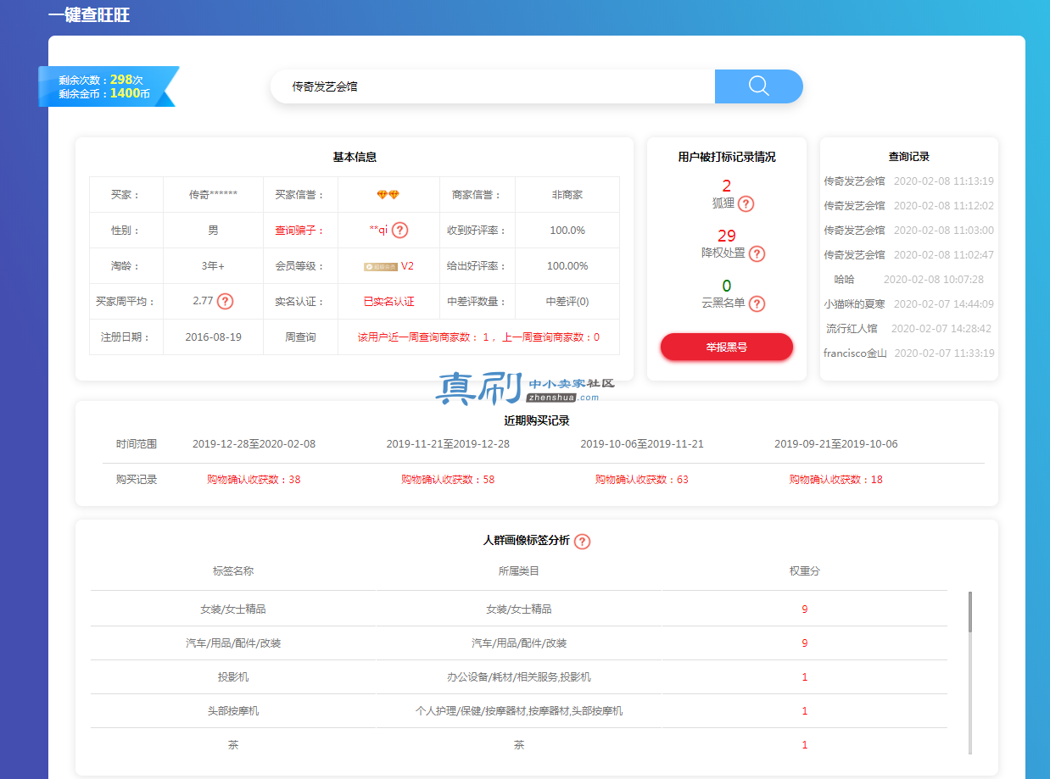Click help icon beside 查询骗子 value
This screenshot has width=1050, height=779.
coord(399,230)
